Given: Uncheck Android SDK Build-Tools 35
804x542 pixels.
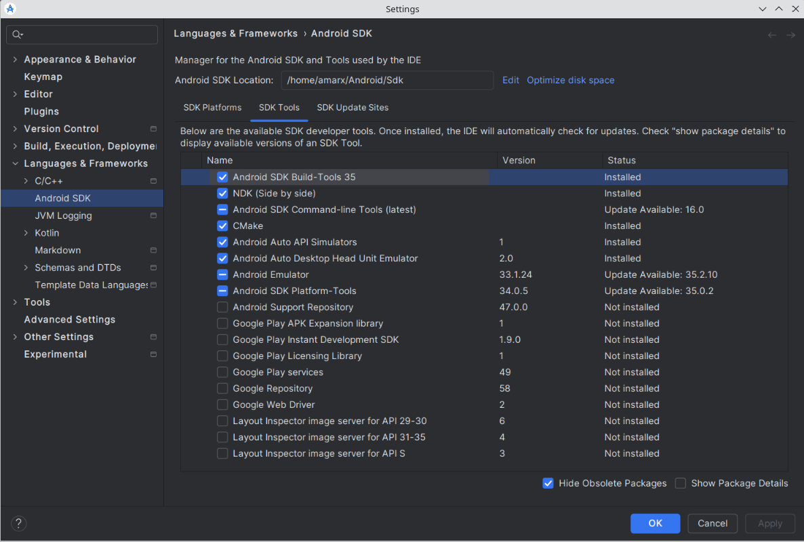Looking at the screenshot, I should (x=222, y=177).
